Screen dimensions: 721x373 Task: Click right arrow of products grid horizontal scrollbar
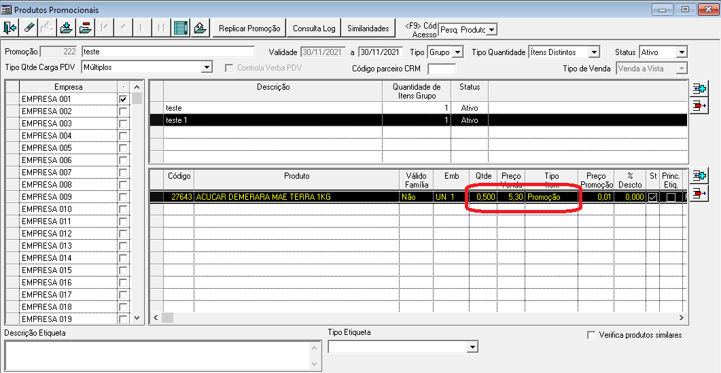pyautogui.click(x=682, y=318)
